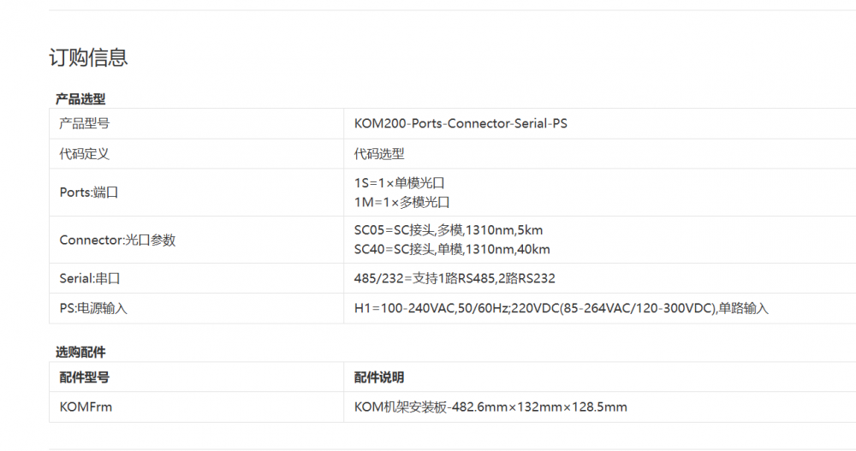This screenshot has height=451, width=856.
Task: Click the KOM200-Ports-Connector-Serial-PS model text
Action: click(x=461, y=123)
